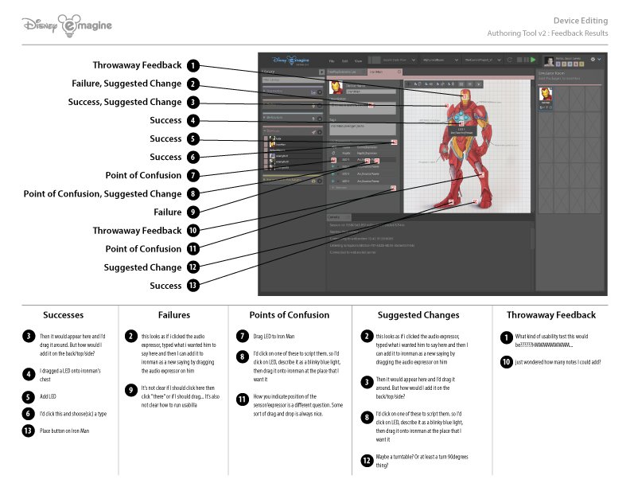Click the Points of Confusion column heading

tap(290, 314)
